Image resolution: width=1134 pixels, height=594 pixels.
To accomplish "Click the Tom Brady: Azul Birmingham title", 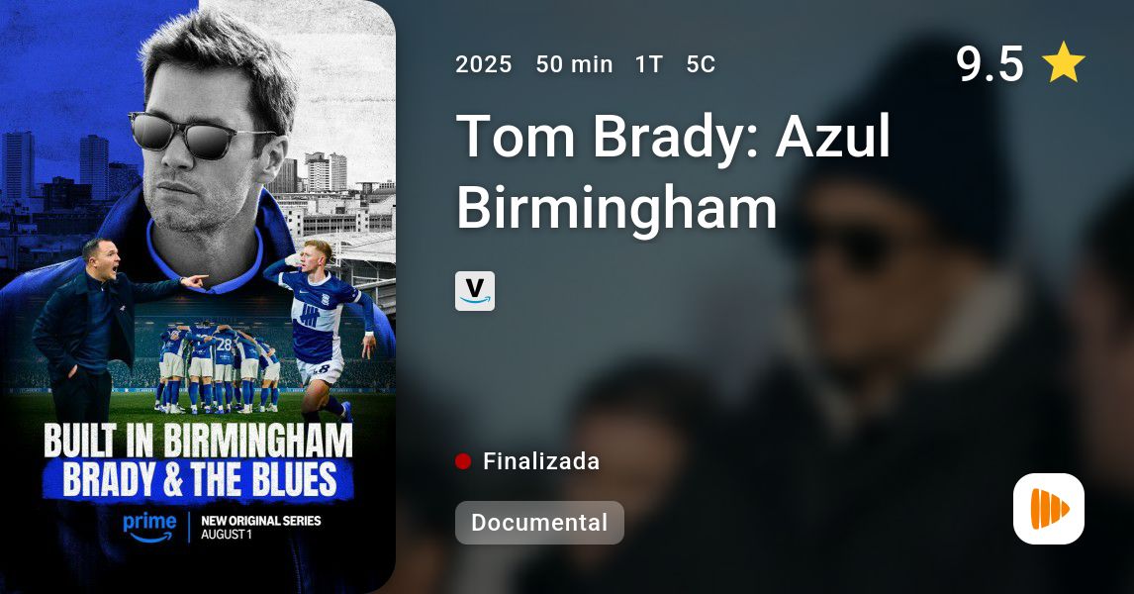I will [673, 171].
